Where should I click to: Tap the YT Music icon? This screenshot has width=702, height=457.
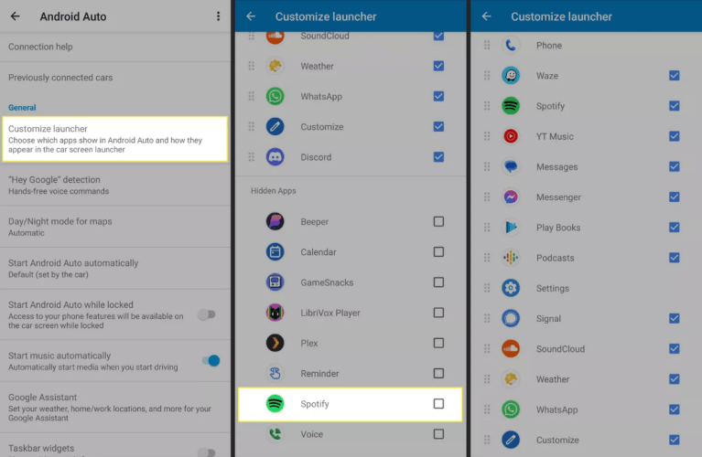(511, 136)
